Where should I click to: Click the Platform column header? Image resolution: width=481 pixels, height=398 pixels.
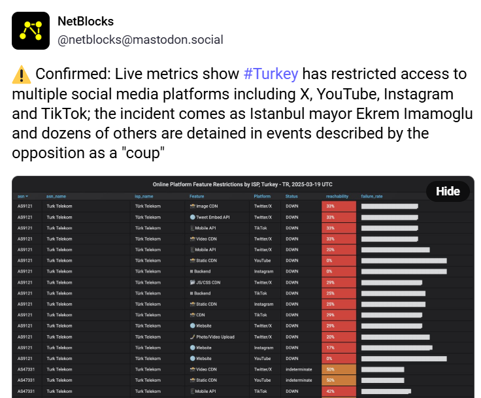pyautogui.click(x=262, y=197)
